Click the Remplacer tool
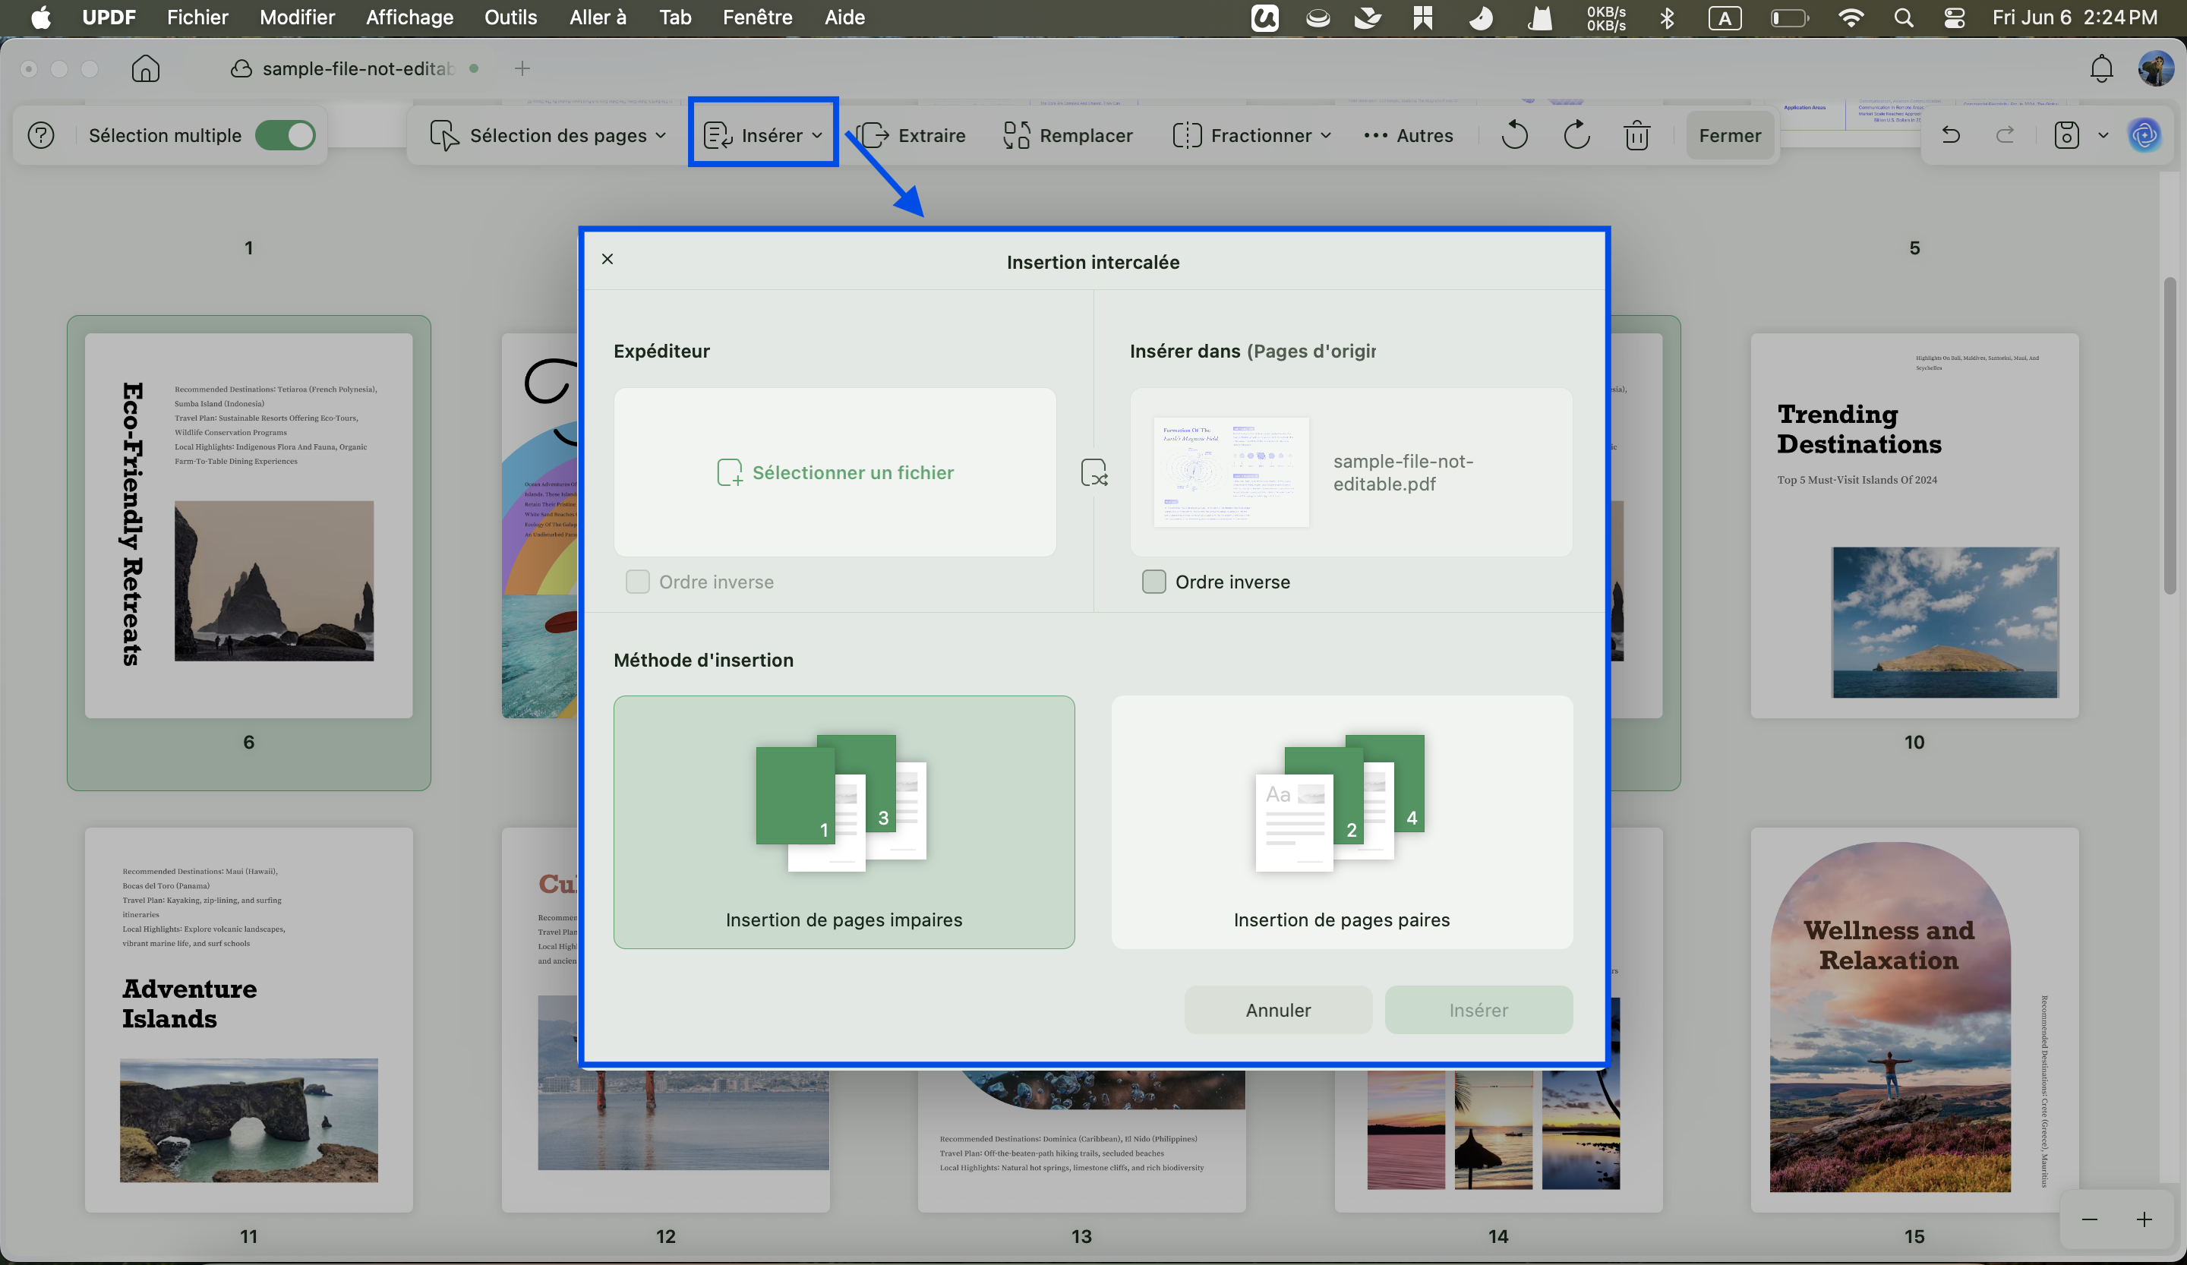The image size is (2187, 1265). [1068, 135]
